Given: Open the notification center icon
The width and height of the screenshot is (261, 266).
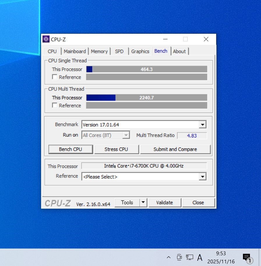Looking at the screenshot, I should coord(247,257).
